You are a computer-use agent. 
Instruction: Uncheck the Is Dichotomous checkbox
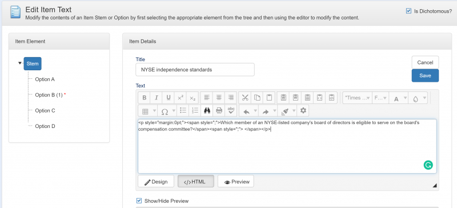[x=408, y=11]
